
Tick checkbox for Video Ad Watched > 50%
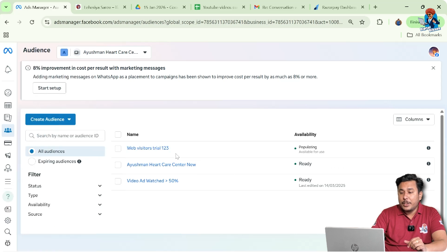tap(118, 181)
